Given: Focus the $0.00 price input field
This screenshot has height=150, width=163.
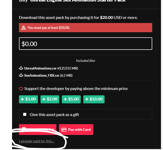Looking at the screenshot, I should [x=85, y=44].
